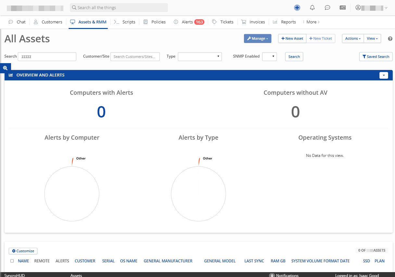Sort by SYSTEM VOLUME FORMAT DATE column
The width and height of the screenshot is (395, 277).
click(x=320, y=261)
